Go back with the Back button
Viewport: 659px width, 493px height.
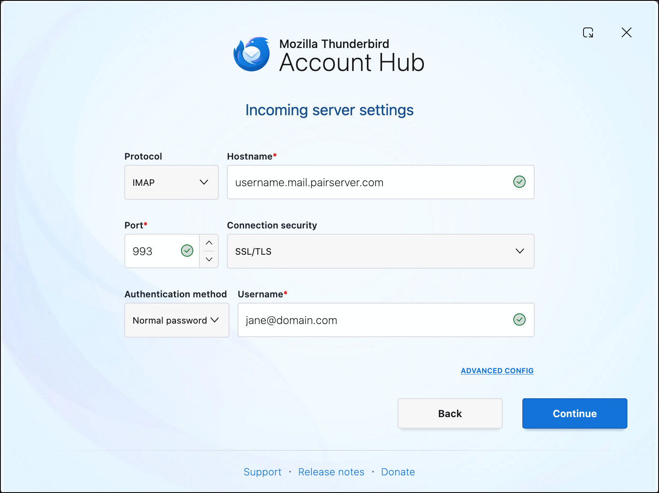coord(450,413)
